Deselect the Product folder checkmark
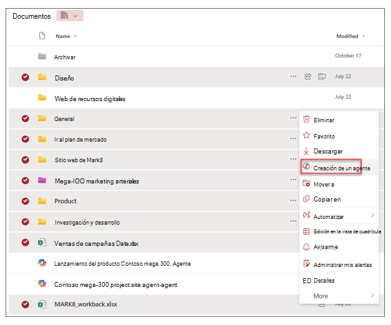Image resolution: width=391 pixels, height=325 pixels. coord(25,201)
